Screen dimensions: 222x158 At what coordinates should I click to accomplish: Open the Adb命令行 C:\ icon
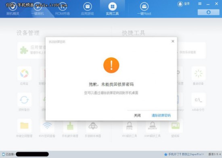198,100
